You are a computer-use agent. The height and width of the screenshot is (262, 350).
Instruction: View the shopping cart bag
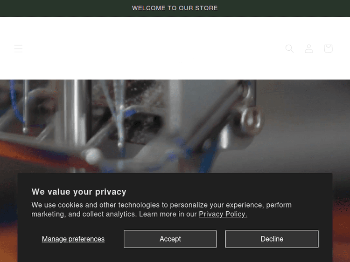click(328, 48)
